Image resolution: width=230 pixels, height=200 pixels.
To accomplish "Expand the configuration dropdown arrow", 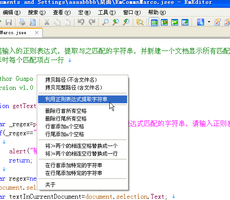I will click(209, 22).
